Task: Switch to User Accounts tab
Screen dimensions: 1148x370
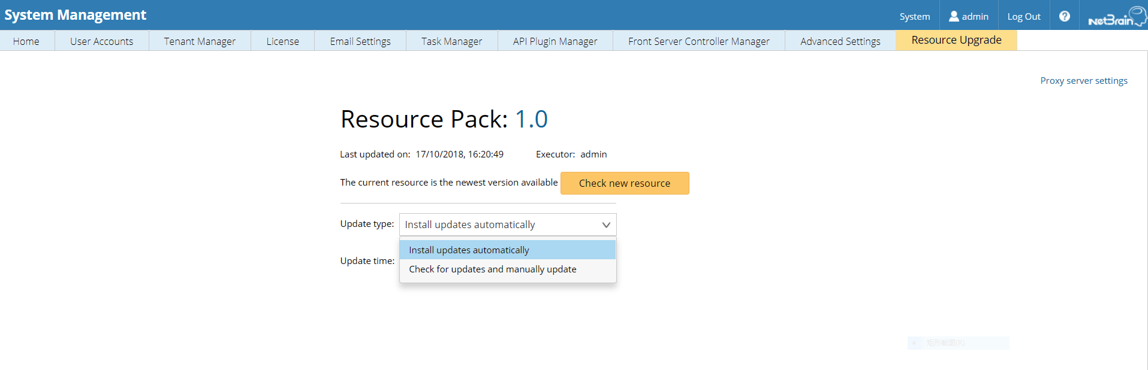Action: tap(101, 41)
